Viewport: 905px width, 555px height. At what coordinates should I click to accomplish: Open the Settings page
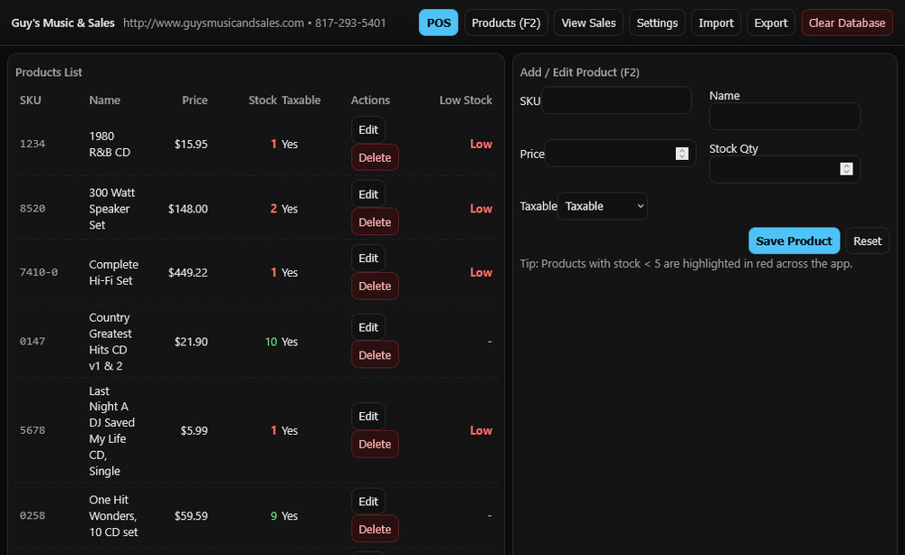pyautogui.click(x=657, y=23)
